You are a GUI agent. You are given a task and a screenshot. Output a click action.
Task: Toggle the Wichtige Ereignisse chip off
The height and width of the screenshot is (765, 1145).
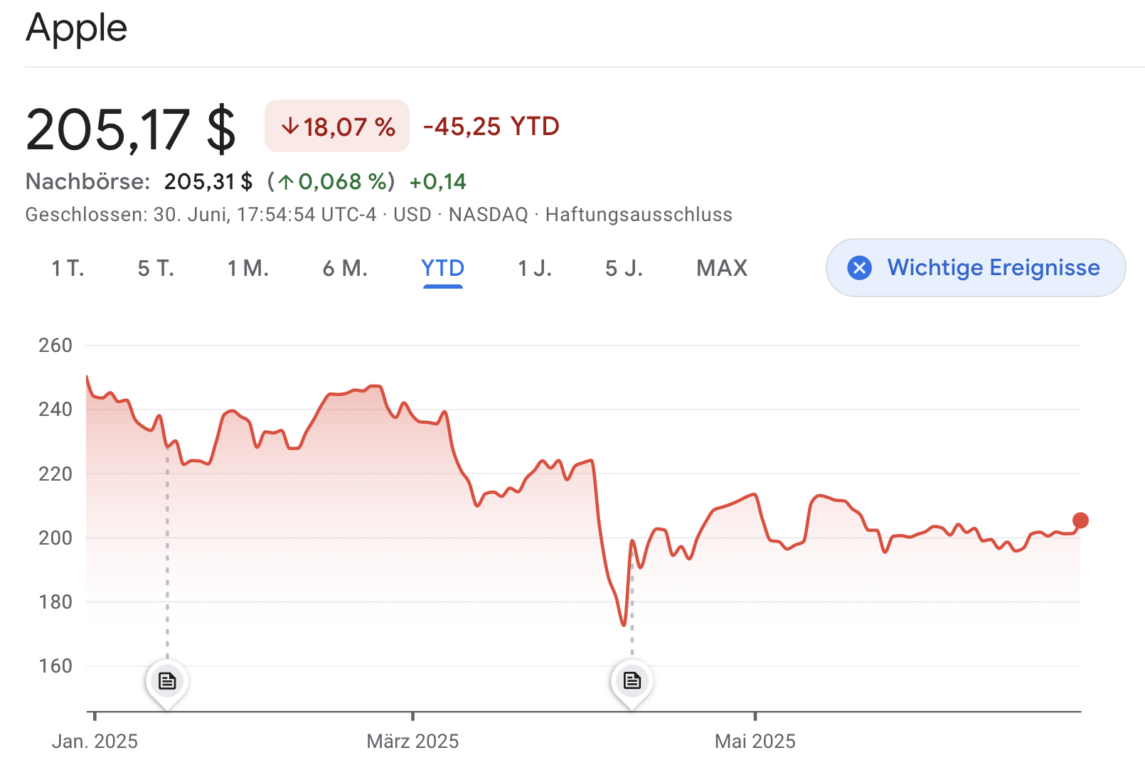976,267
